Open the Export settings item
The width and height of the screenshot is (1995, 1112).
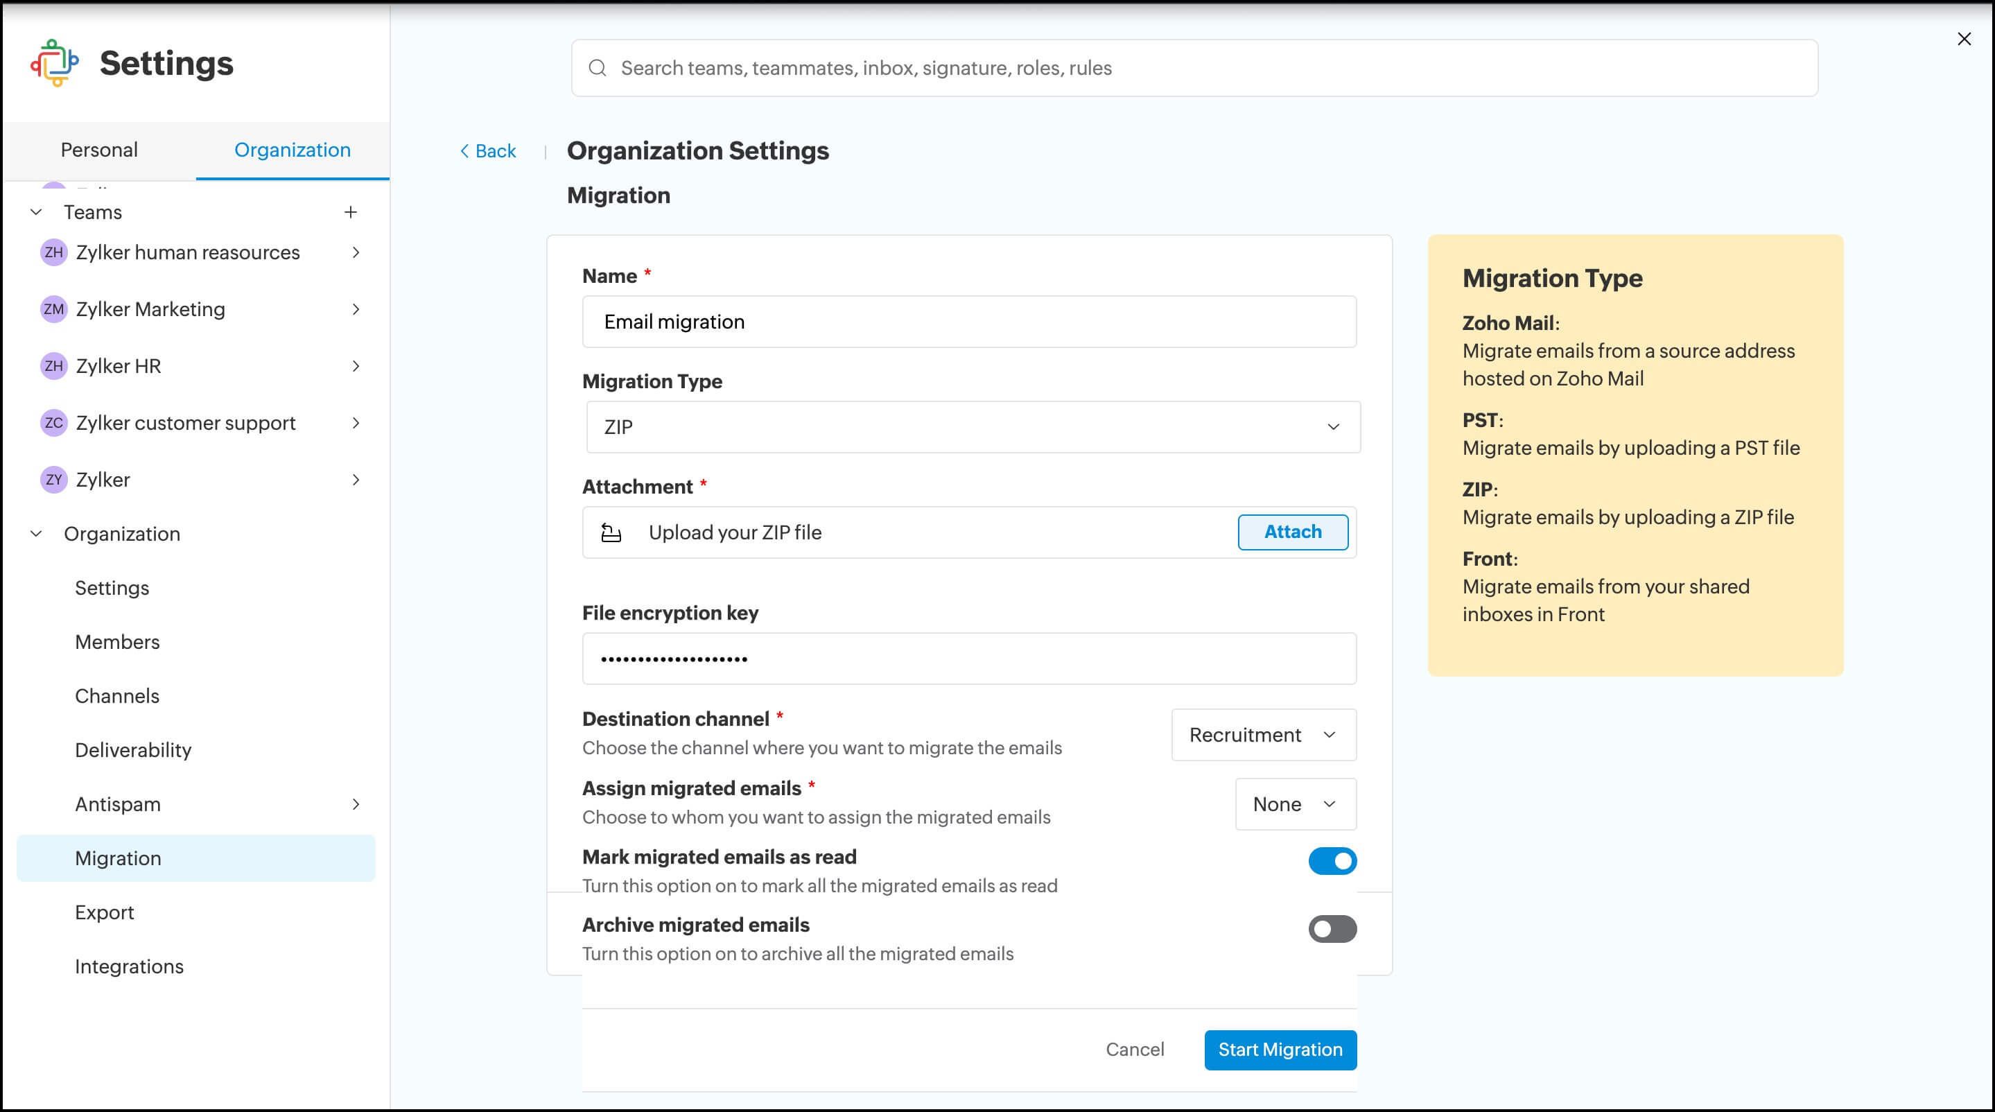click(x=105, y=912)
